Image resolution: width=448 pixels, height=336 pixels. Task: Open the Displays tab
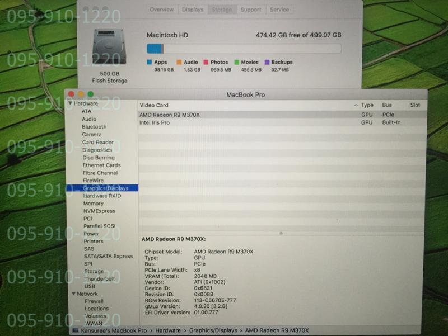193,10
